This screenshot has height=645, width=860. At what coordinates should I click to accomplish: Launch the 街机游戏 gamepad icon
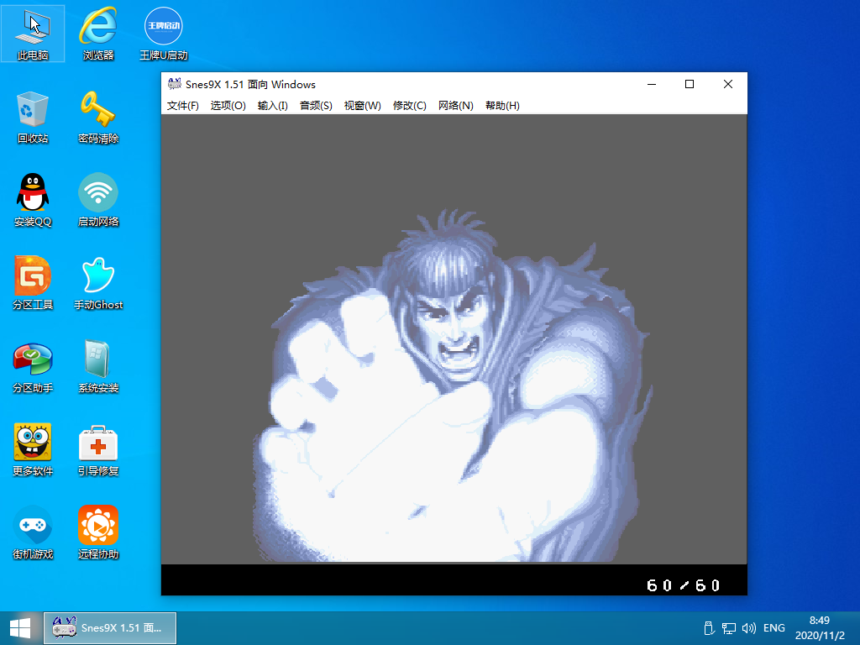tap(33, 532)
